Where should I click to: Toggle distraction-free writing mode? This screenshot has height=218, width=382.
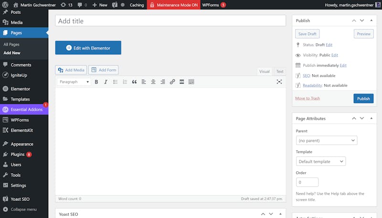(279, 82)
